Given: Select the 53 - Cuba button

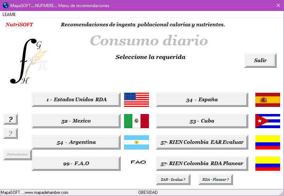Looking at the screenshot, I should [x=202, y=121].
